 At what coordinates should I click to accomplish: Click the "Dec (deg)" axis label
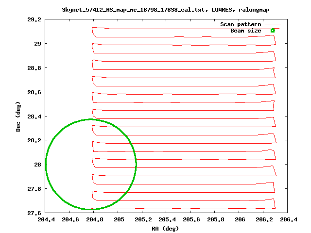pyautogui.click(x=18, y=116)
